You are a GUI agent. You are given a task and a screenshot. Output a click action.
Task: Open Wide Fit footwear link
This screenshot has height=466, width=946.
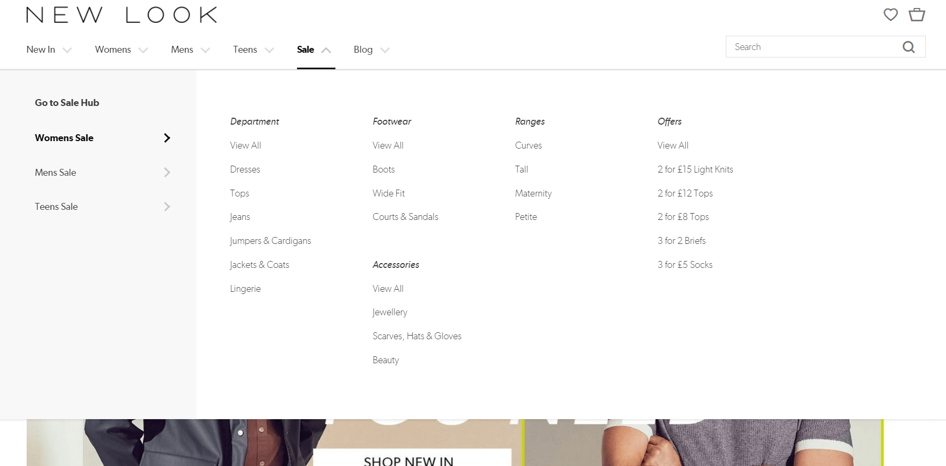coord(389,193)
